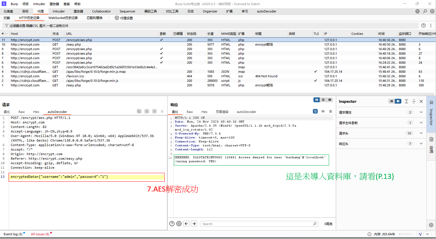Sort by URL column header

click(112, 34)
